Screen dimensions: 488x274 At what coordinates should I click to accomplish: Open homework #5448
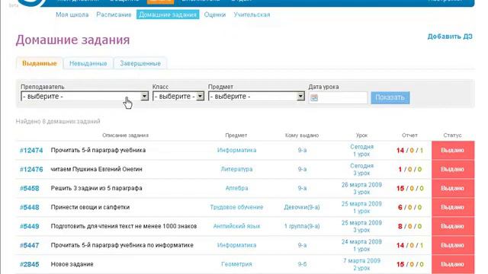coord(29,207)
